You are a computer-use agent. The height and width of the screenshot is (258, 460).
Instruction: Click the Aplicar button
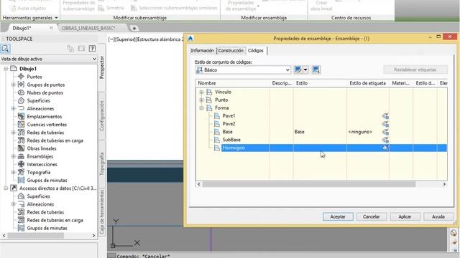405,216
